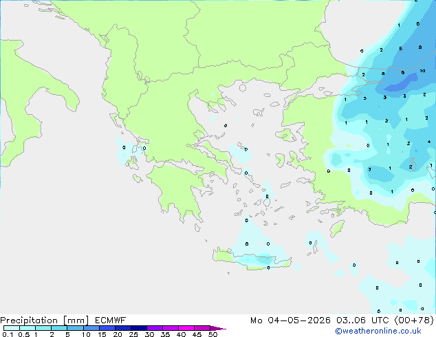The image size is (436, 337).
Task: Click the 'Precipitation [mm]' title text
Action: coord(45,320)
